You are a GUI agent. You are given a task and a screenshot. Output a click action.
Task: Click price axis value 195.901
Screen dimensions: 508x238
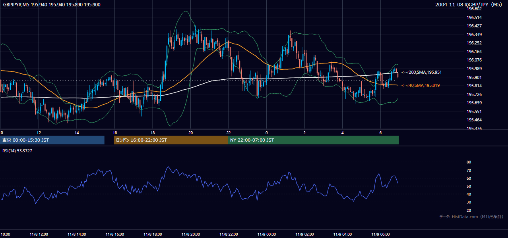click(x=474, y=77)
